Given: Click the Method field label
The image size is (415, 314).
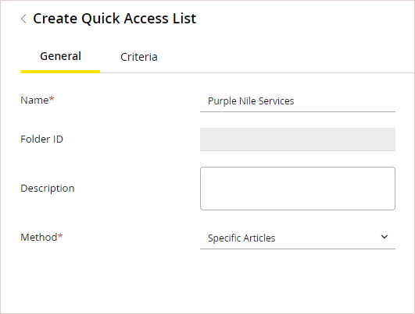Looking at the screenshot, I should (39, 237).
